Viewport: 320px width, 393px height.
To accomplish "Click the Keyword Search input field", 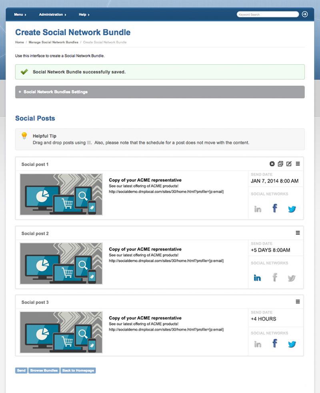I will coord(267,14).
